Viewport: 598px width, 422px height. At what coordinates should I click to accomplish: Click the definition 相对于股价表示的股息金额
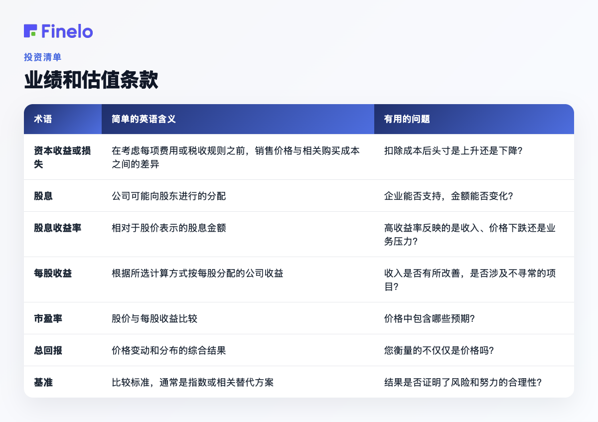[x=169, y=228]
